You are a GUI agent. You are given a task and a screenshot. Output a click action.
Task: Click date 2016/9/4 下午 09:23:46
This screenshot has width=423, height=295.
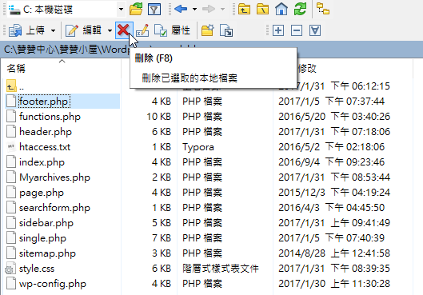332,162
